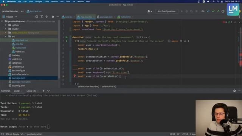This screenshot has width=242, height=136.
Task: Click the red lightbulb quick-fix icon
Action: (x=74, y=76)
